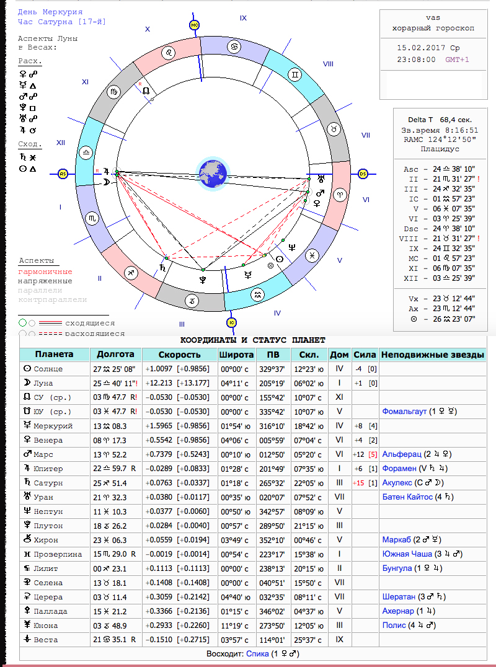Click the Долгота column header
This screenshot has width=496, height=667.
pyautogui.click(x=116, y=355)
